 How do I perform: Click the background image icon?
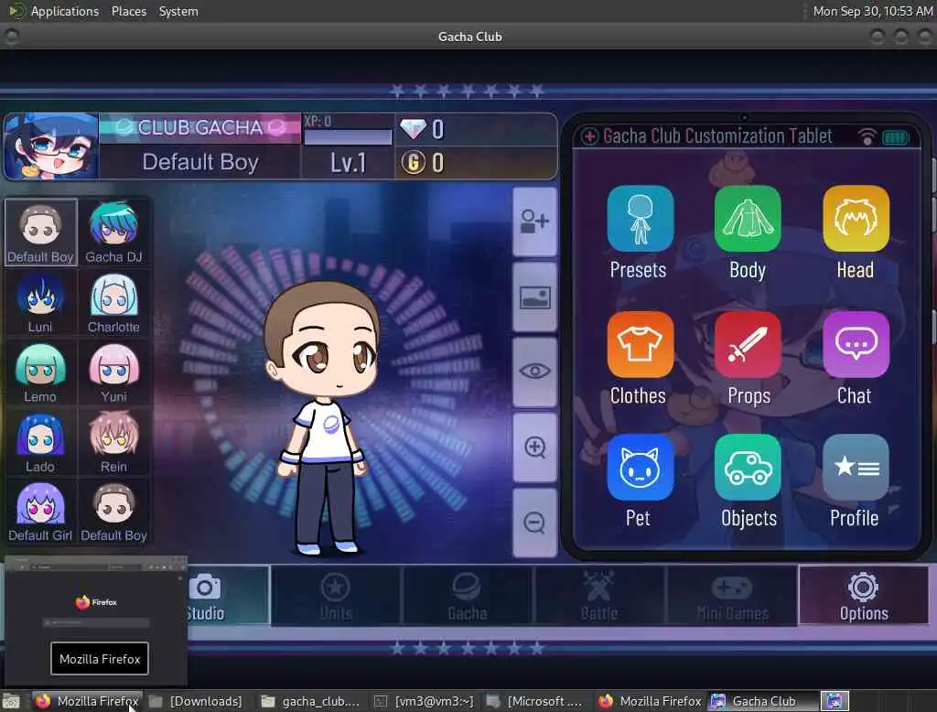534,297
